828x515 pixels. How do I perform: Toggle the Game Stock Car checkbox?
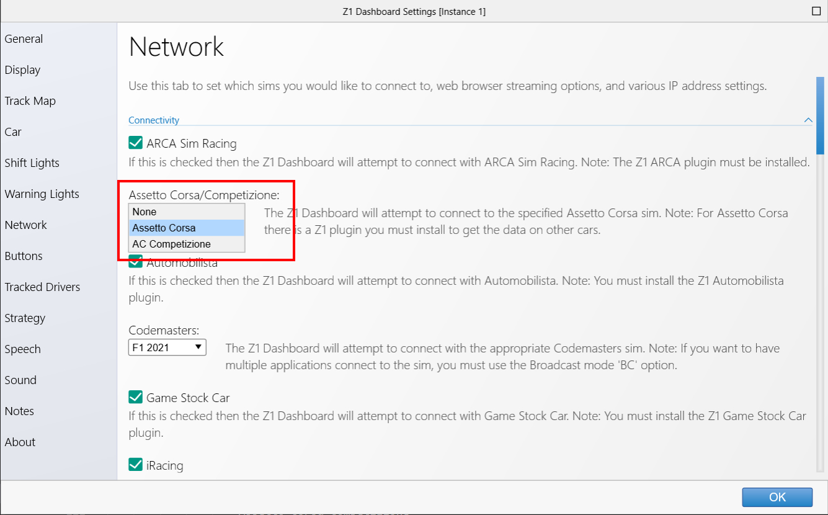136,398
